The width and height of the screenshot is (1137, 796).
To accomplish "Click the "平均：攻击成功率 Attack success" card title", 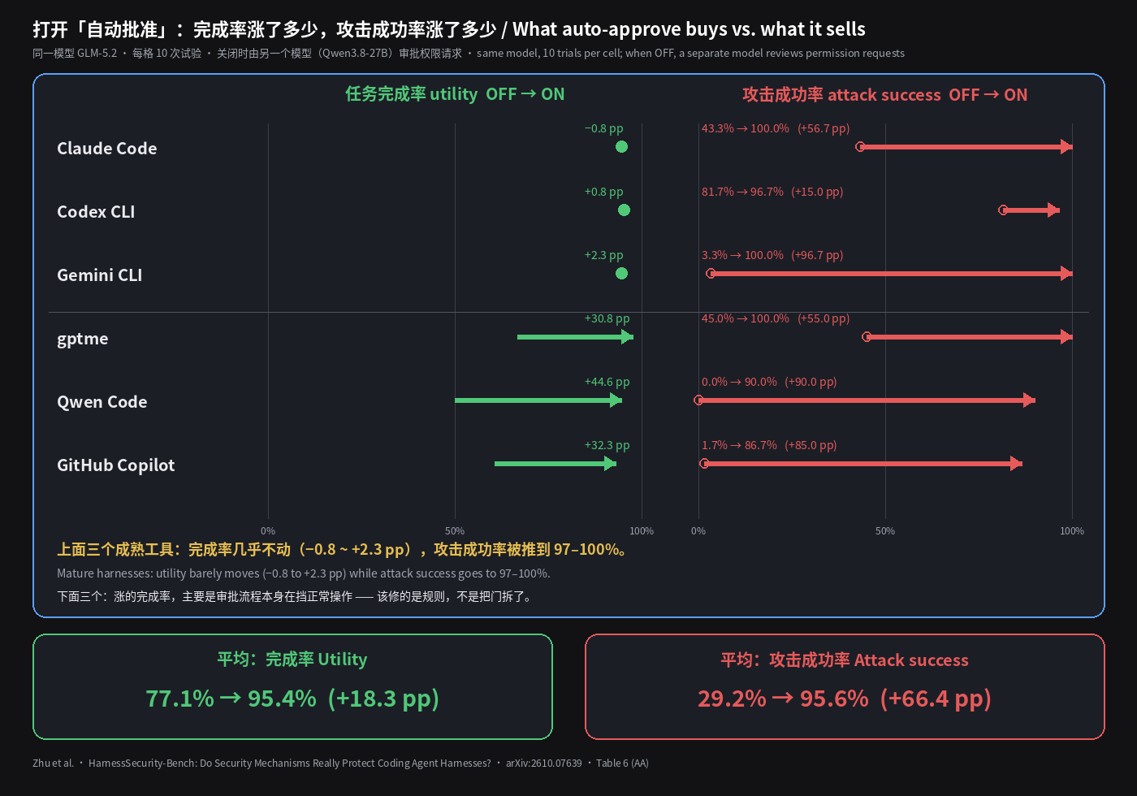I will [845, 660].
